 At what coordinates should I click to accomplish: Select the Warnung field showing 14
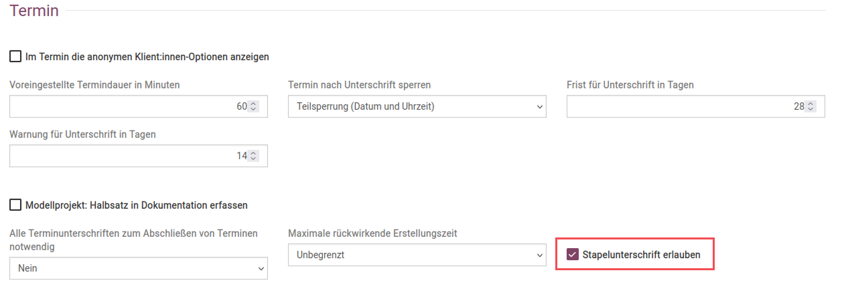[127, 156]
